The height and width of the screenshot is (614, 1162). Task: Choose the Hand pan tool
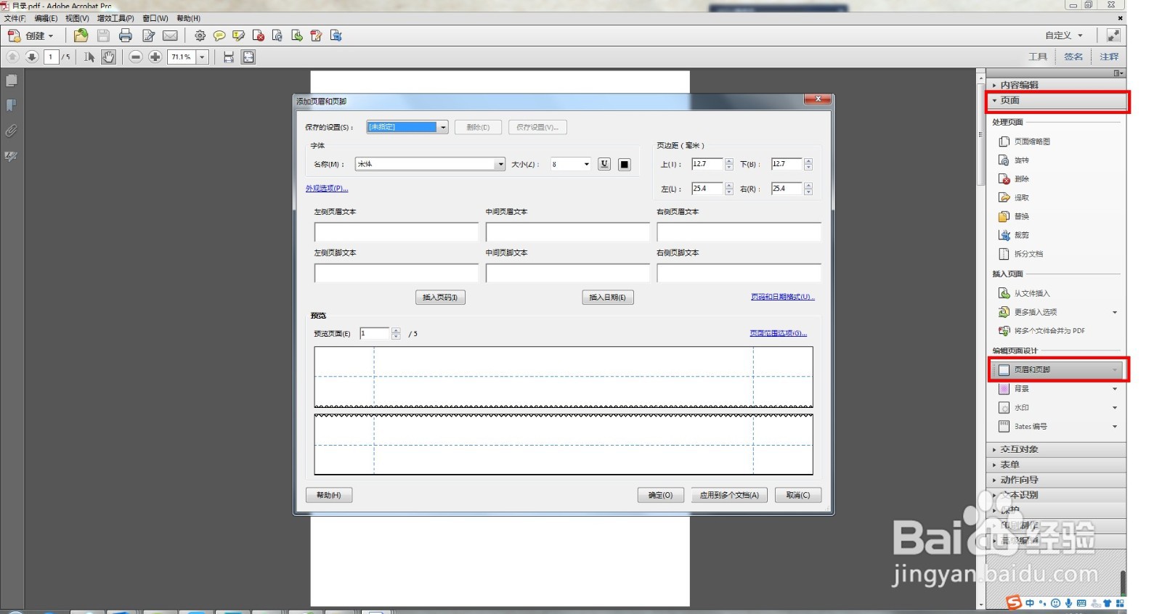[x=108, y=57]
